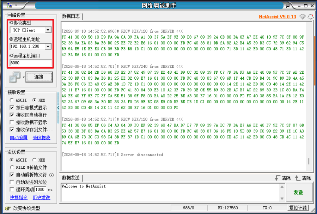Open the app system menu icon in title bar
The image size is (317, 214).
pos(9,5)
